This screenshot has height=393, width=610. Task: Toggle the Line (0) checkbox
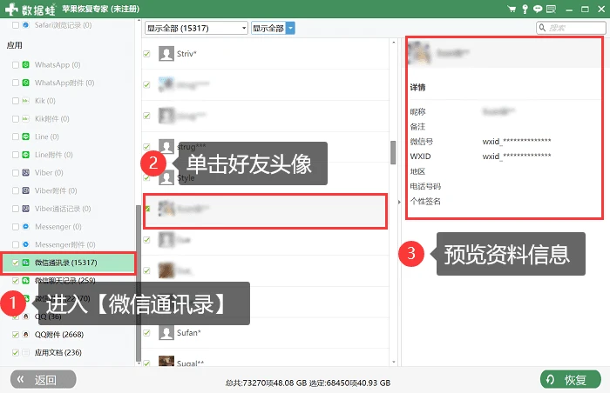pos(16,137)
